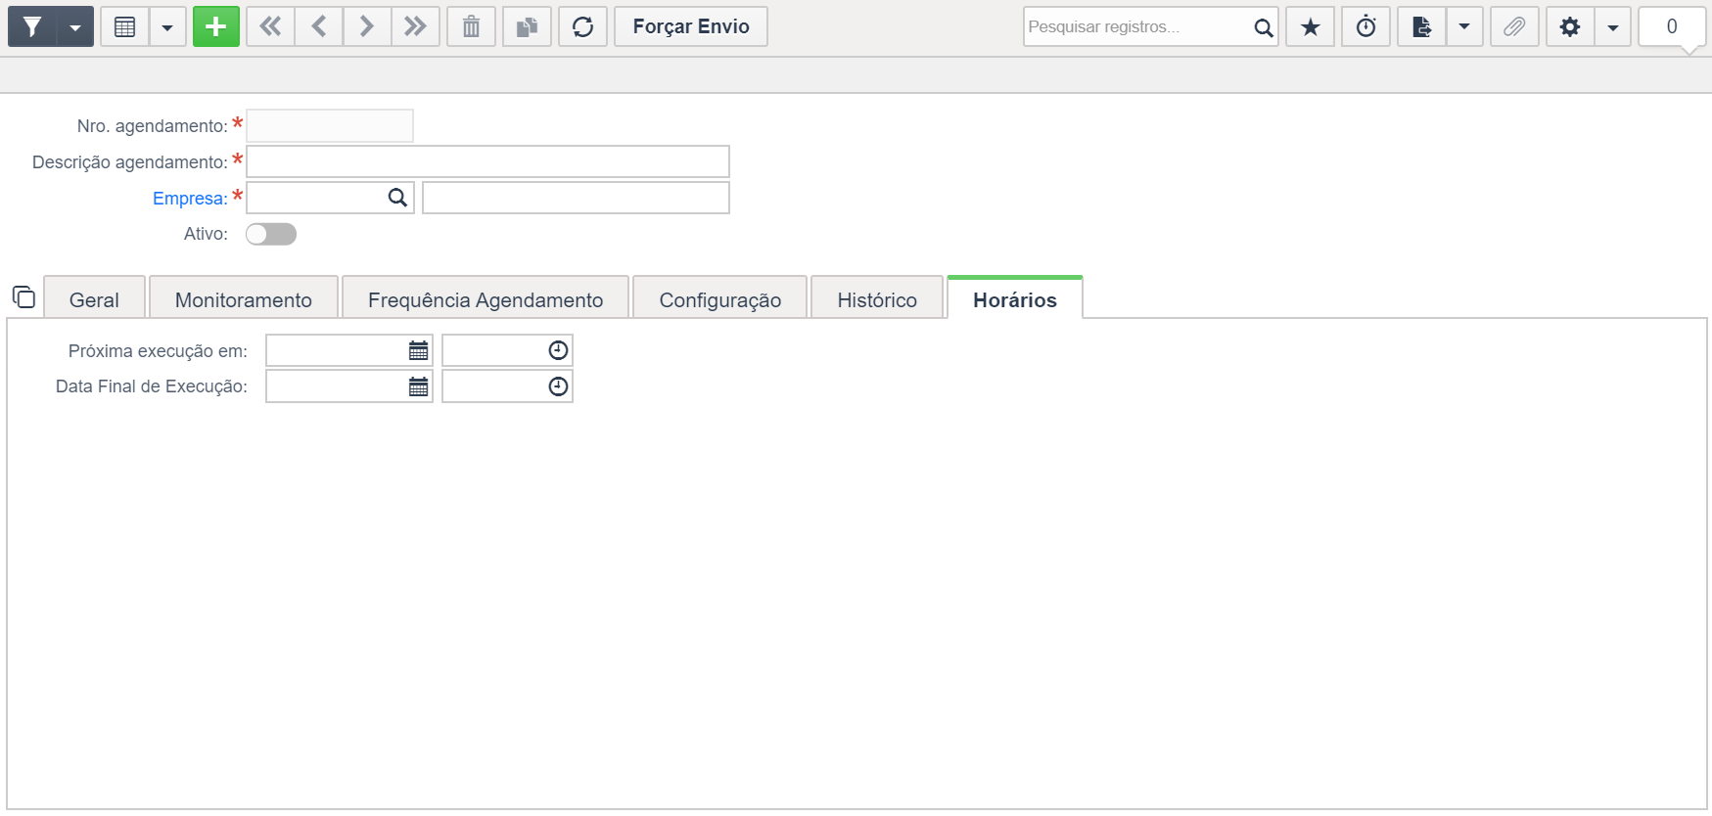Expand the grid view dropdown arrow
Image resolution: width=1712 pixels, height=816 pixels.
pyautogui.click(x=167, y=27)
